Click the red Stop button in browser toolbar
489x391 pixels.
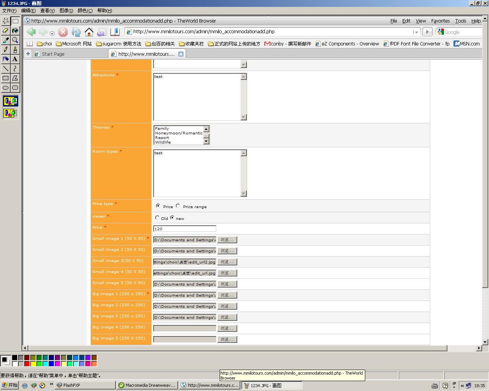[63, 32]
